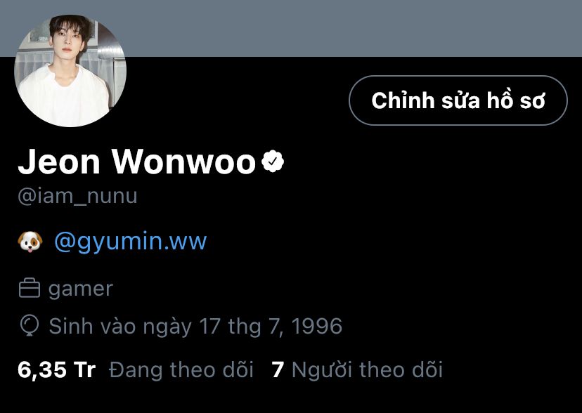Viewport: 582px width, 413px height.
Task: Click the balloon birthday icon
Action: (30, 325)
